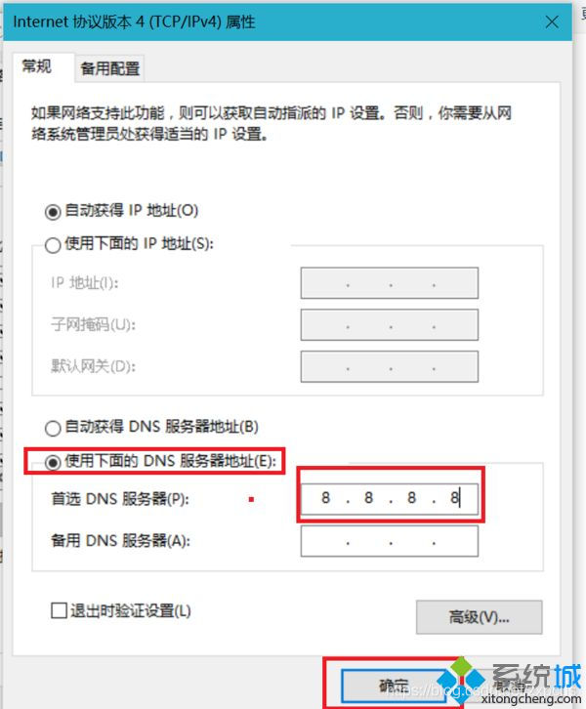The image size is (586, 709).
Task: Click first octet of 备用 DNS 服务器 field
Action: click(325, 541)
